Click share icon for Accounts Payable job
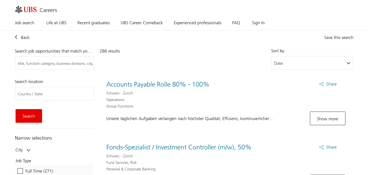The image size is (373, 175). click(321, 84)
